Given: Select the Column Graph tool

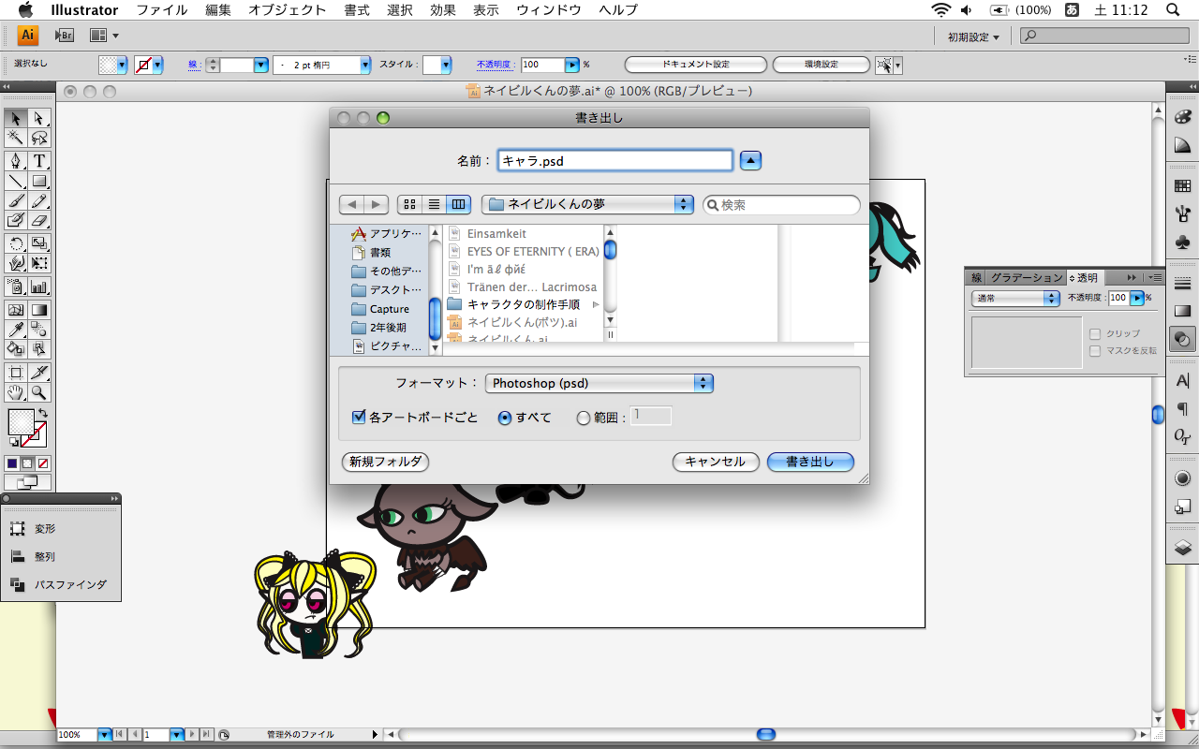Looking at the screenshot, I should click(x=39, y=286).
